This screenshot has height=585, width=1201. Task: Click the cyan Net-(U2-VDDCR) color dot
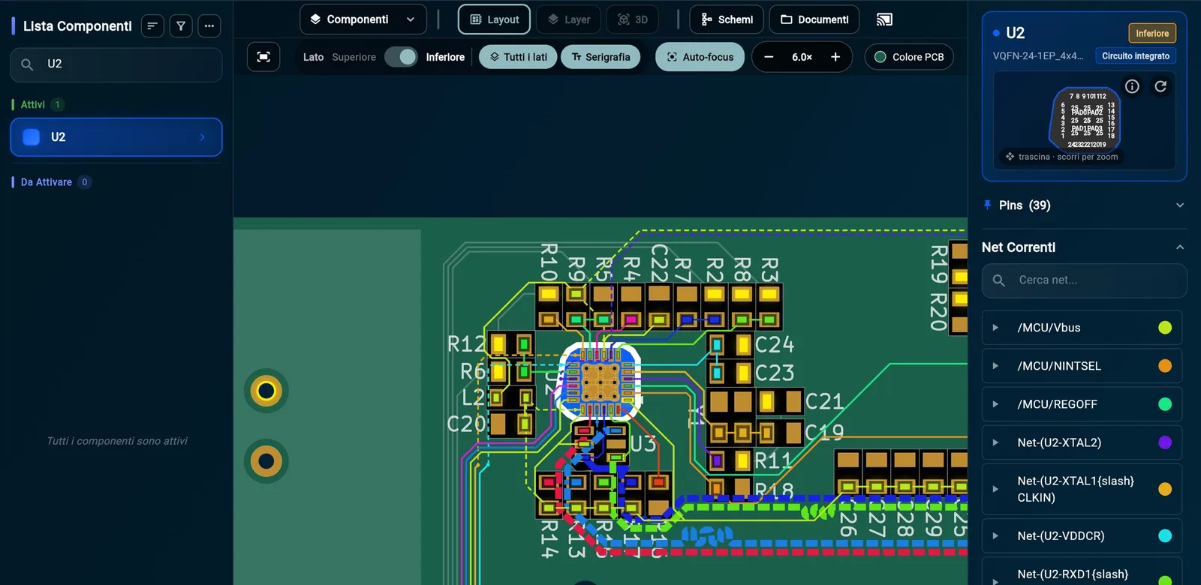click(x=1165, y=535)
